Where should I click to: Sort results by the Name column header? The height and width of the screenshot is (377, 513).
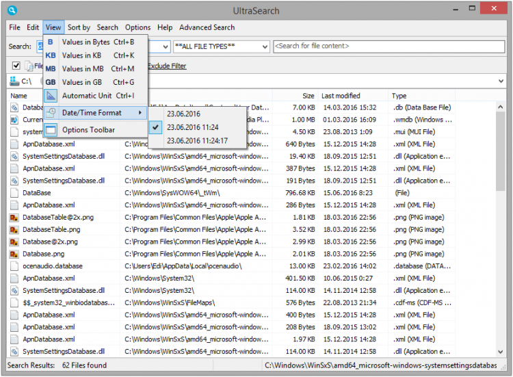[x=19, y=96]
